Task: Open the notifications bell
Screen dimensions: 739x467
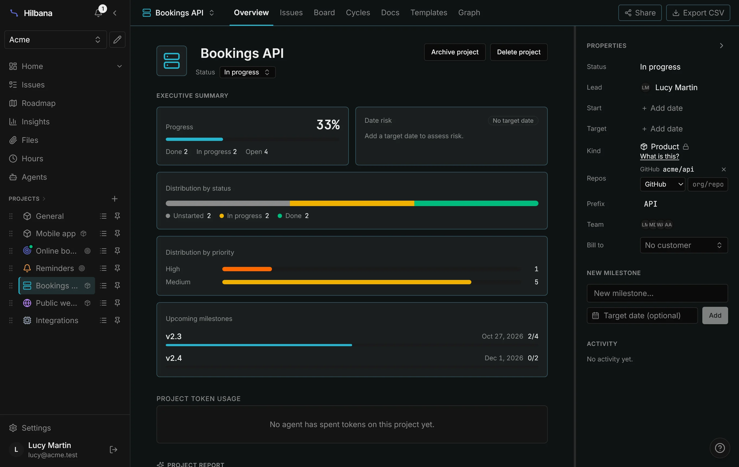Action: tap(98, 13)
